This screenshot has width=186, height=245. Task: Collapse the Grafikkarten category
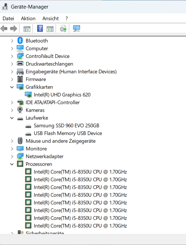pyautogui.click(x=12, y=87)
